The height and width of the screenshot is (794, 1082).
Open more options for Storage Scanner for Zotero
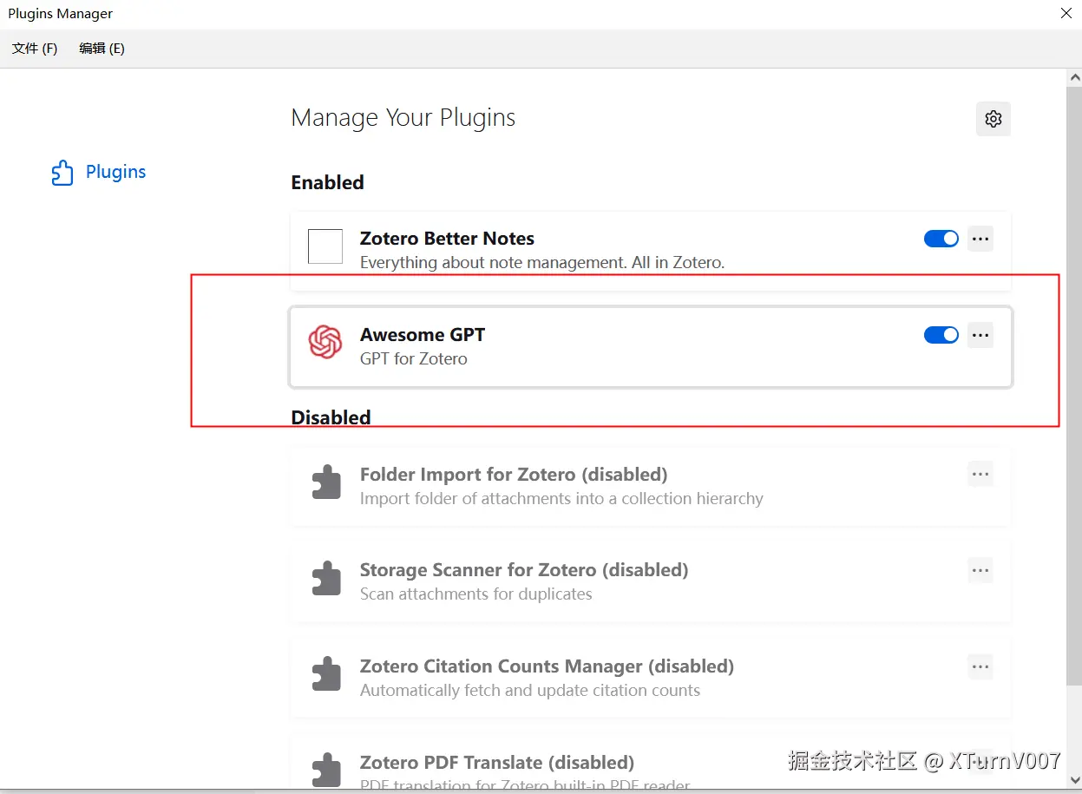click(x=980, y=570)
